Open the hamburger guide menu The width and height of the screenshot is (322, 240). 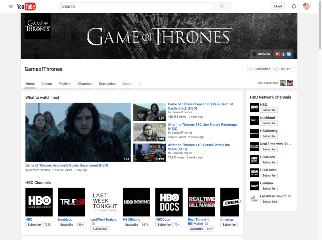point(11,6)
